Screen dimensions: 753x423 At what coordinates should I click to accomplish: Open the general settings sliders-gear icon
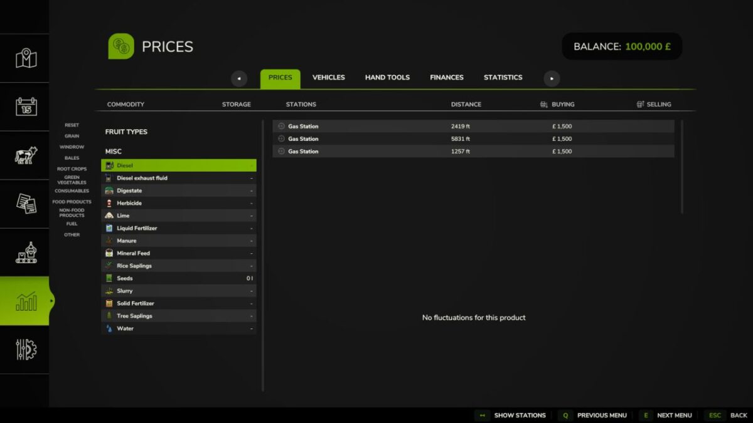26,349
